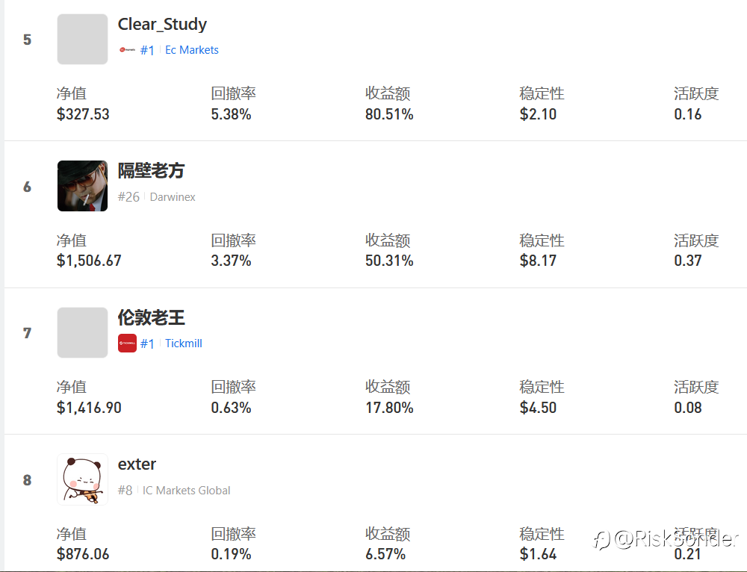Open the Ec Markets broker link
Viewport: 747px width, 572px height.
[x=191, y=50]
